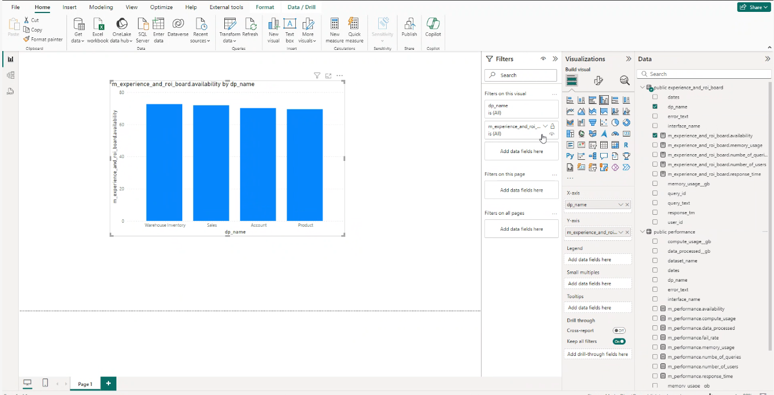Expand the m_experience_and_roi filter card
Screen dimensions: 774x395
click(545, 126)
